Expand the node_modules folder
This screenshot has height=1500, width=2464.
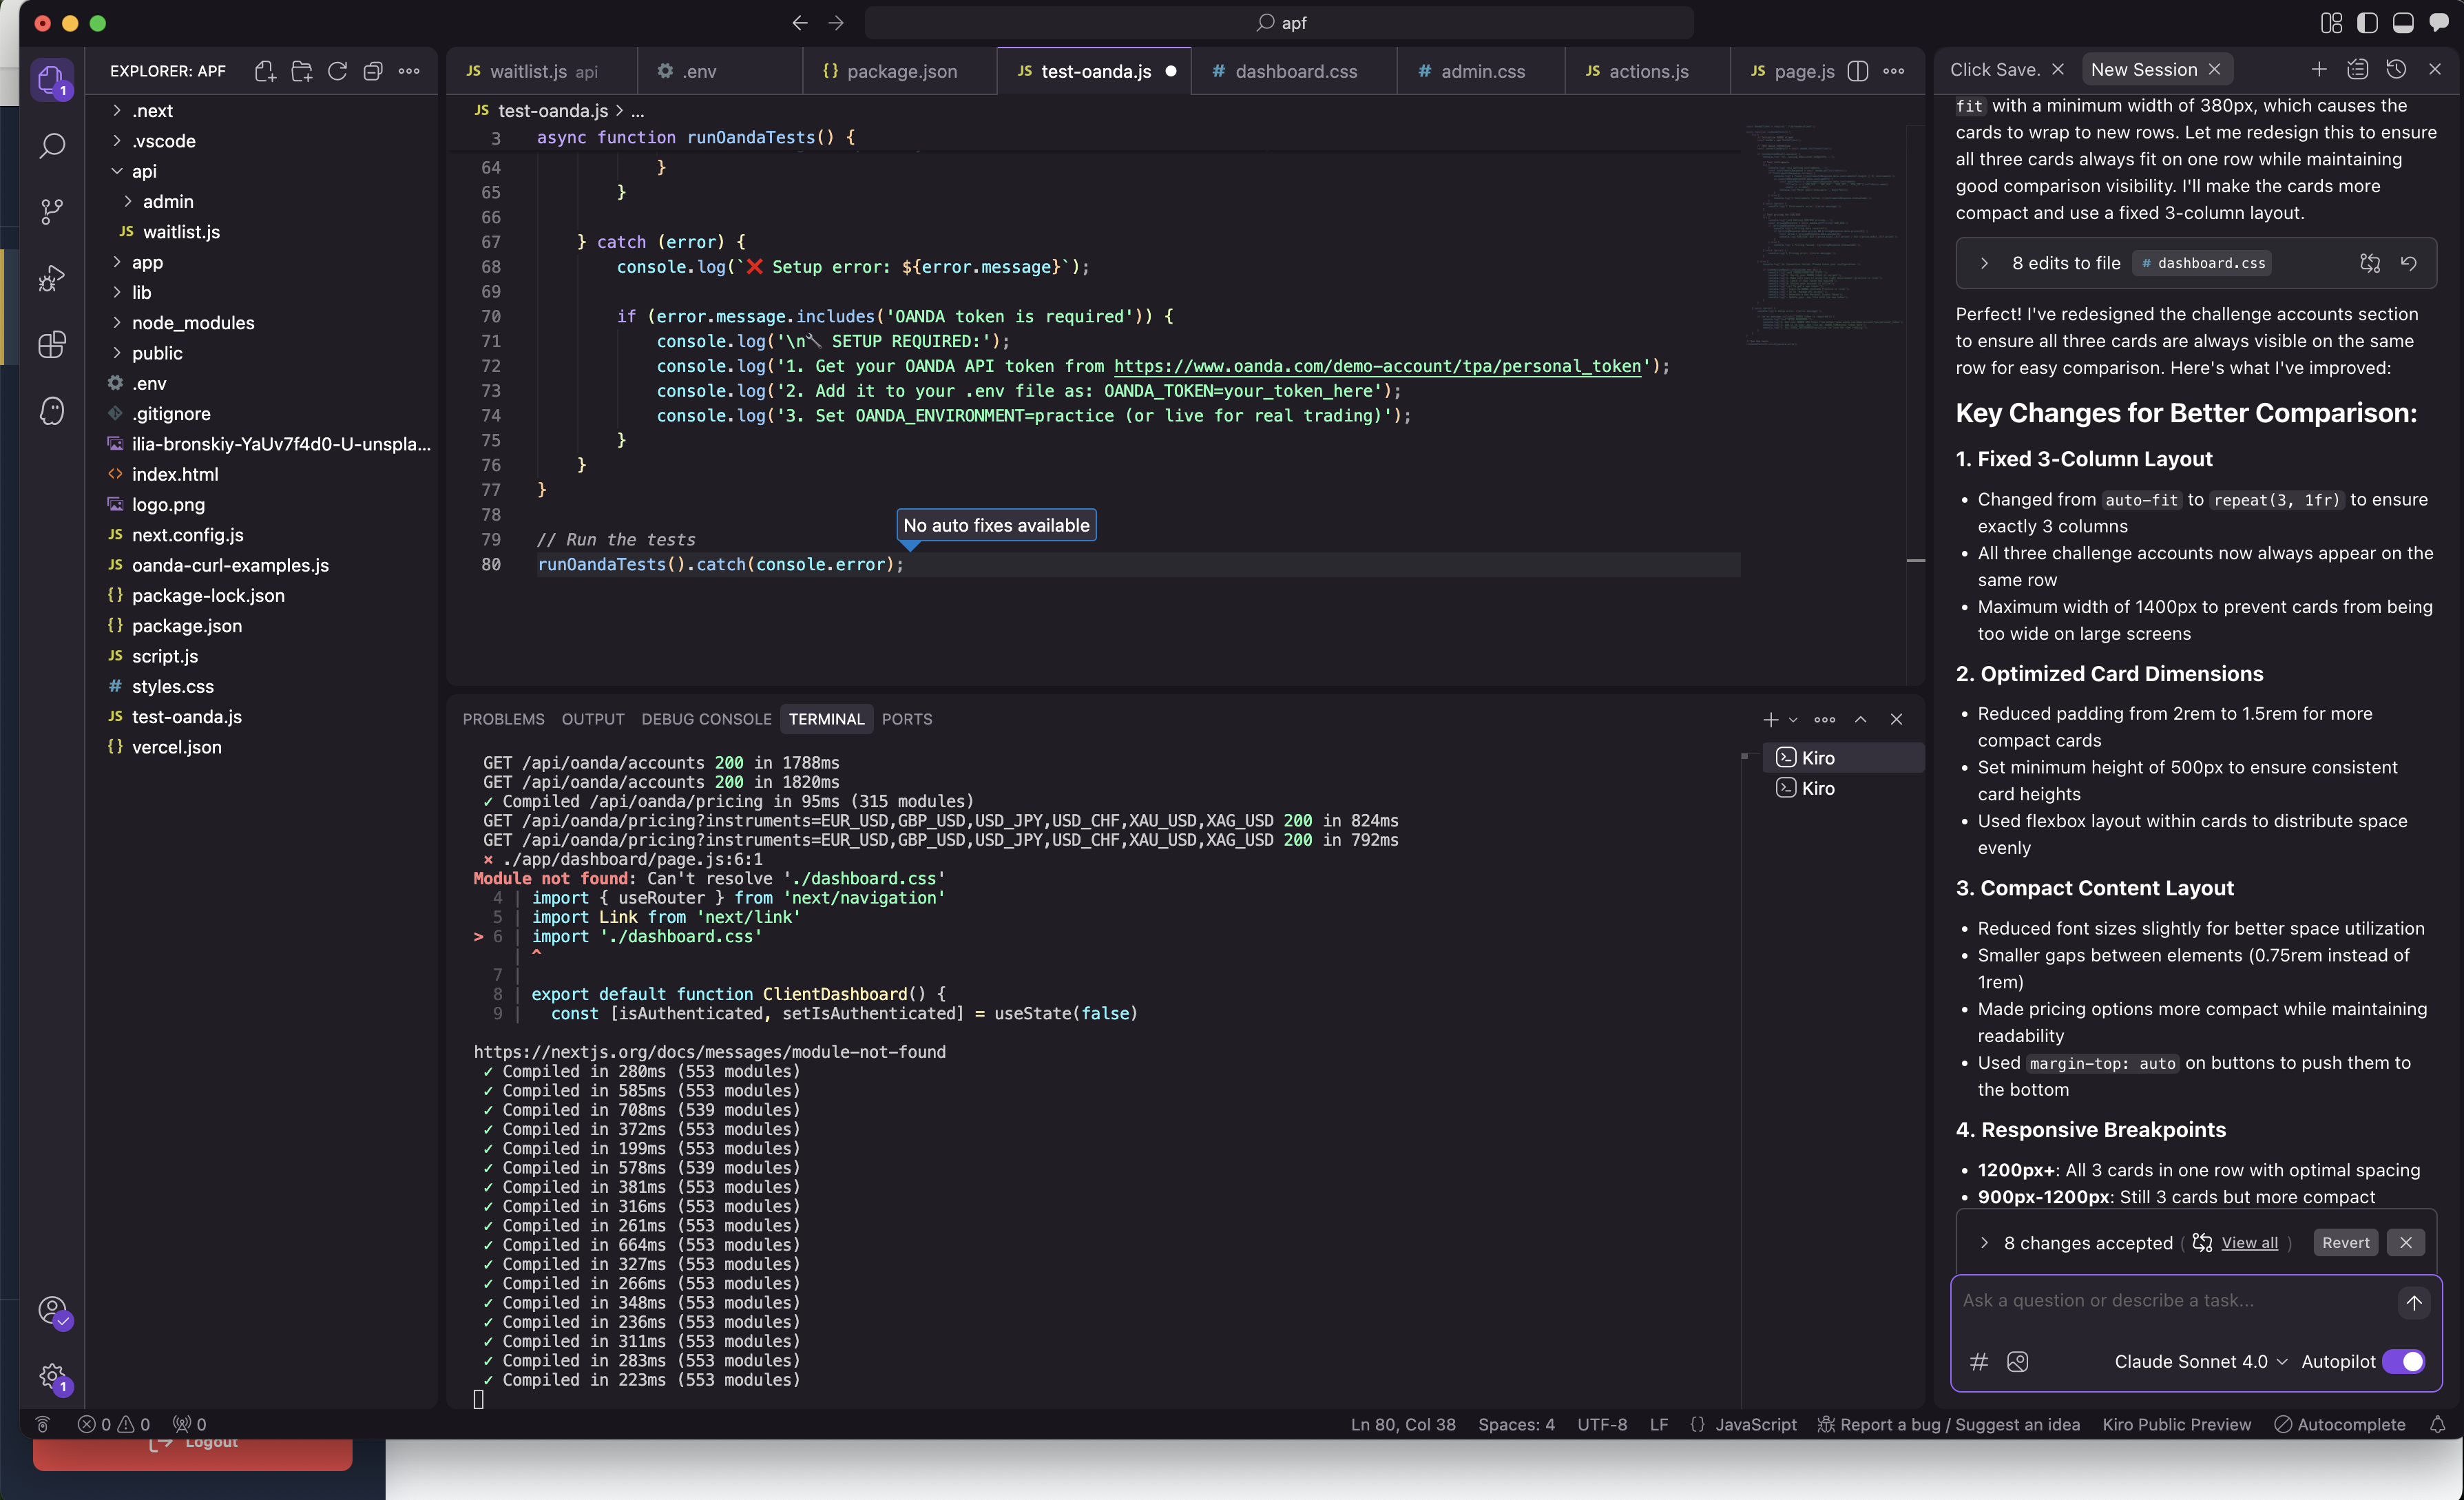tap(192, 322)
